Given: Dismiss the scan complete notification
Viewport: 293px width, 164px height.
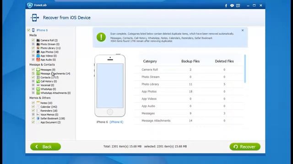Looking at the screenshot, I should [243, 31].
